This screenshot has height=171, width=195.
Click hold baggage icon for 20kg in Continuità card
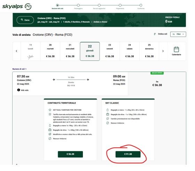tap(50, 130)
